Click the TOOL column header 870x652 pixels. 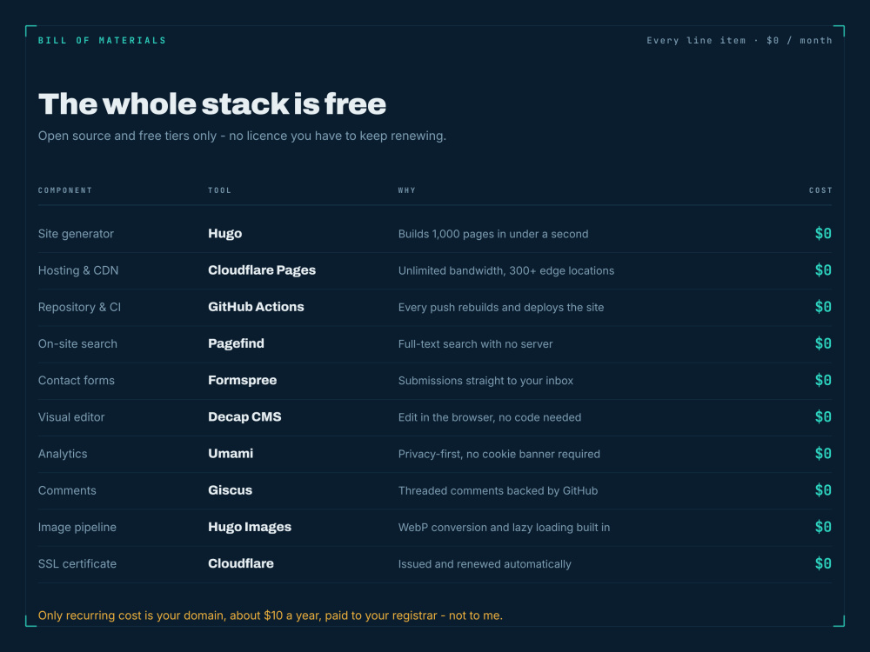click(x=220, y=190)
